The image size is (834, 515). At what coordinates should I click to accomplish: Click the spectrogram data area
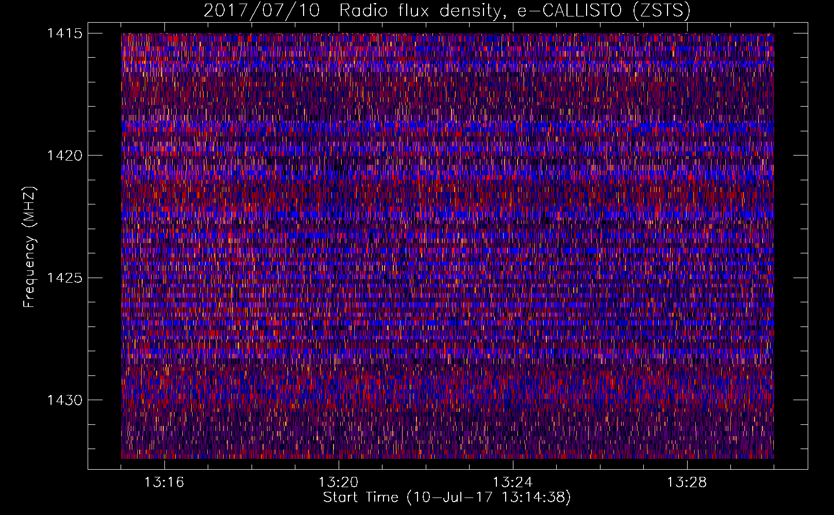(447, 246)
